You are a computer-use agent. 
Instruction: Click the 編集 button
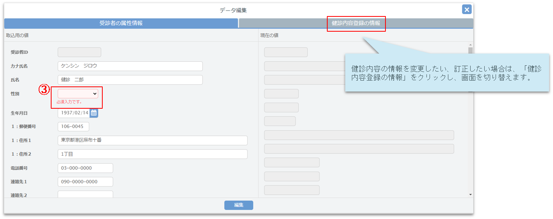(239, 205)
